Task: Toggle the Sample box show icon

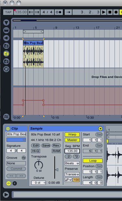Action: pos(9,184)
